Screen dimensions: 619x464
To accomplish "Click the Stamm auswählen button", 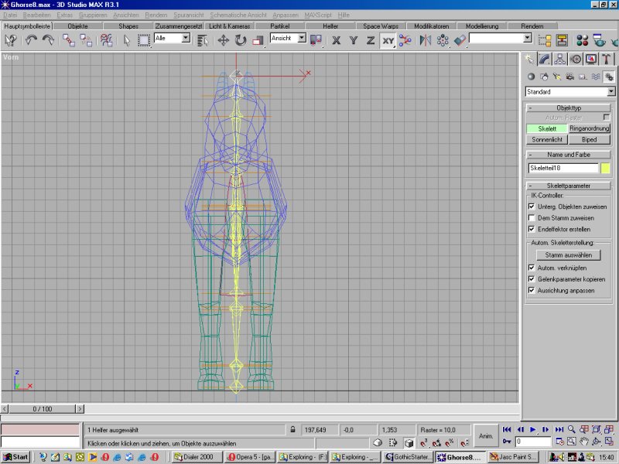I will tap(569, 254).
